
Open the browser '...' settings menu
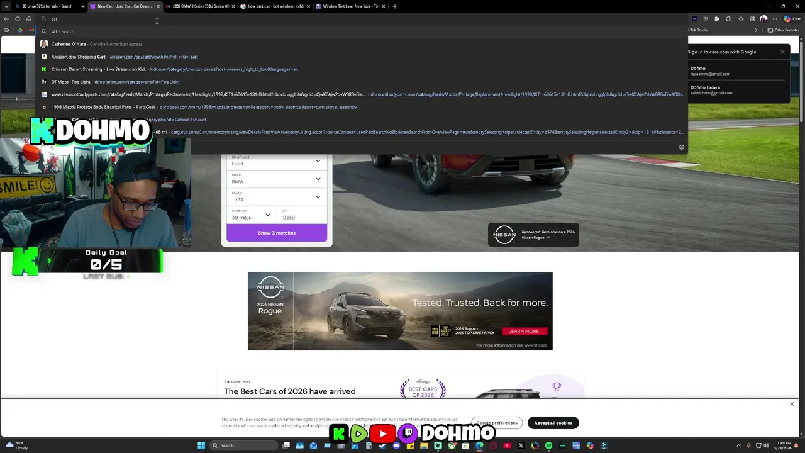(774, 19)
